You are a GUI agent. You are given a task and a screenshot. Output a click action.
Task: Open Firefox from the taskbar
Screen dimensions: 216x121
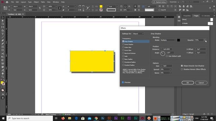pyautogui.click(x=63, y=118)
